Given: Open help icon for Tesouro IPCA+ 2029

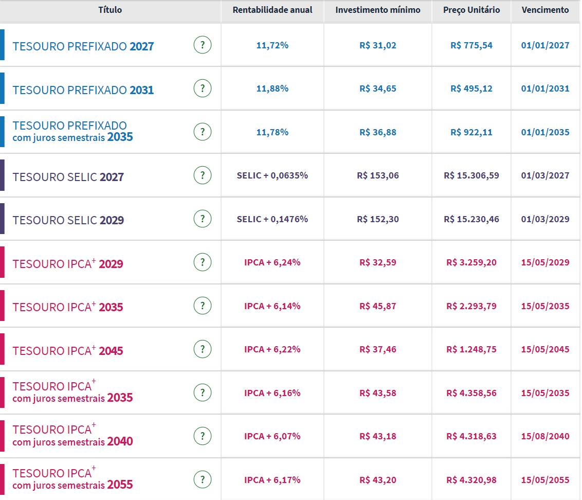Looking at the screenshot, I should pos(203,262).
